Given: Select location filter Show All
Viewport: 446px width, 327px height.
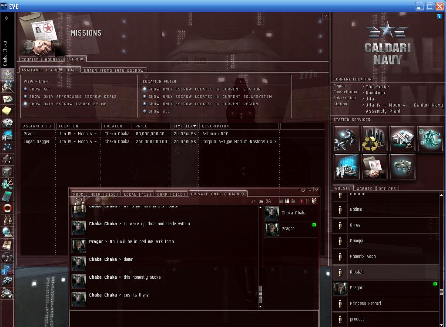Looking at the screenshot, I should [156, 111].
